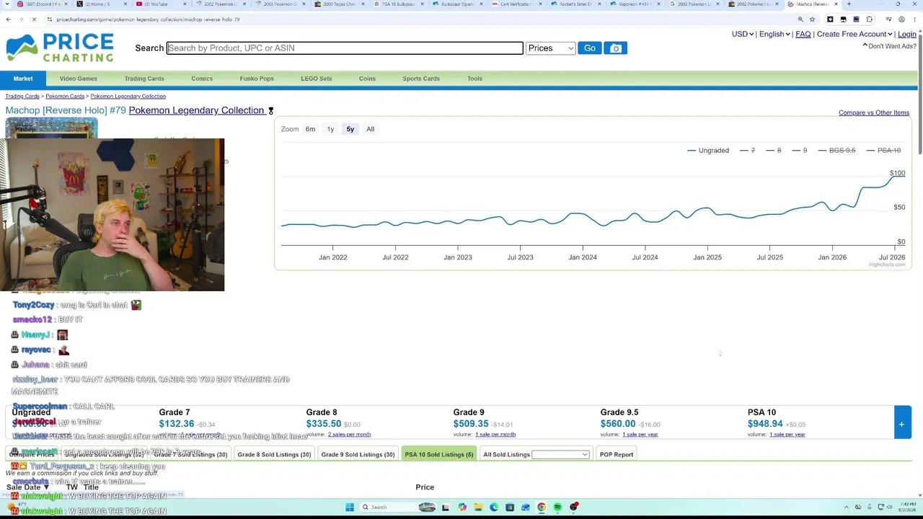Open the Coins menu
923x519 pixels.
point(367,79)
